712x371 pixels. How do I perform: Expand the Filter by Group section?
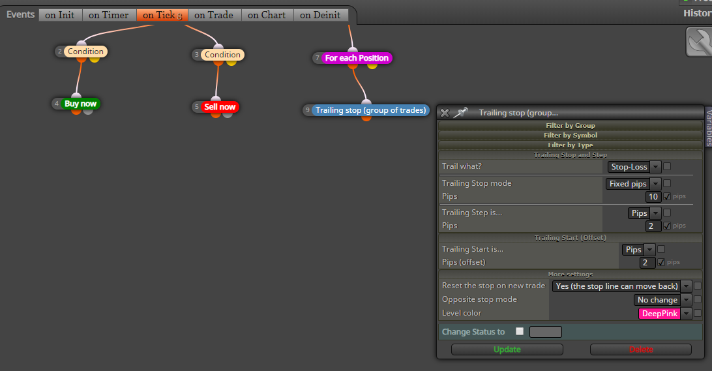(x=571, y=125)
